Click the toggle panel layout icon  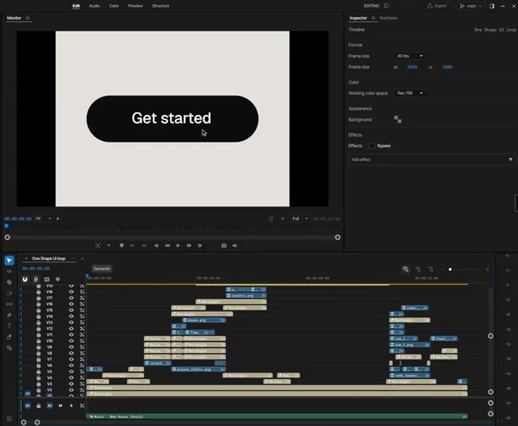click(x=492, y=6)
